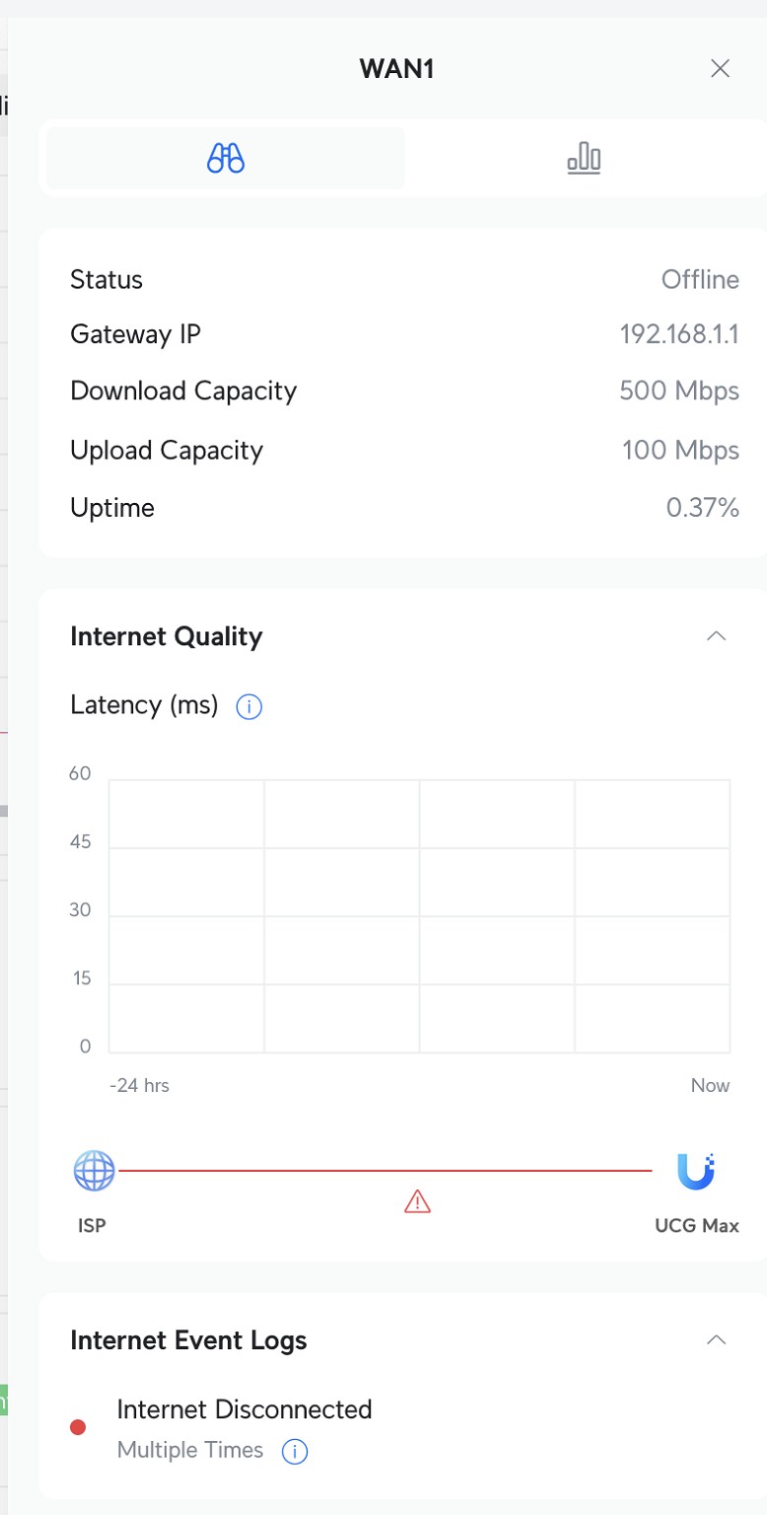Click the Offline status value

tap(700, 279)
